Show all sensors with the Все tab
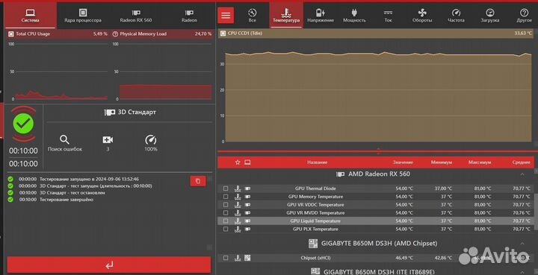Viewport: 538px width, 275px height. [253, 16]
